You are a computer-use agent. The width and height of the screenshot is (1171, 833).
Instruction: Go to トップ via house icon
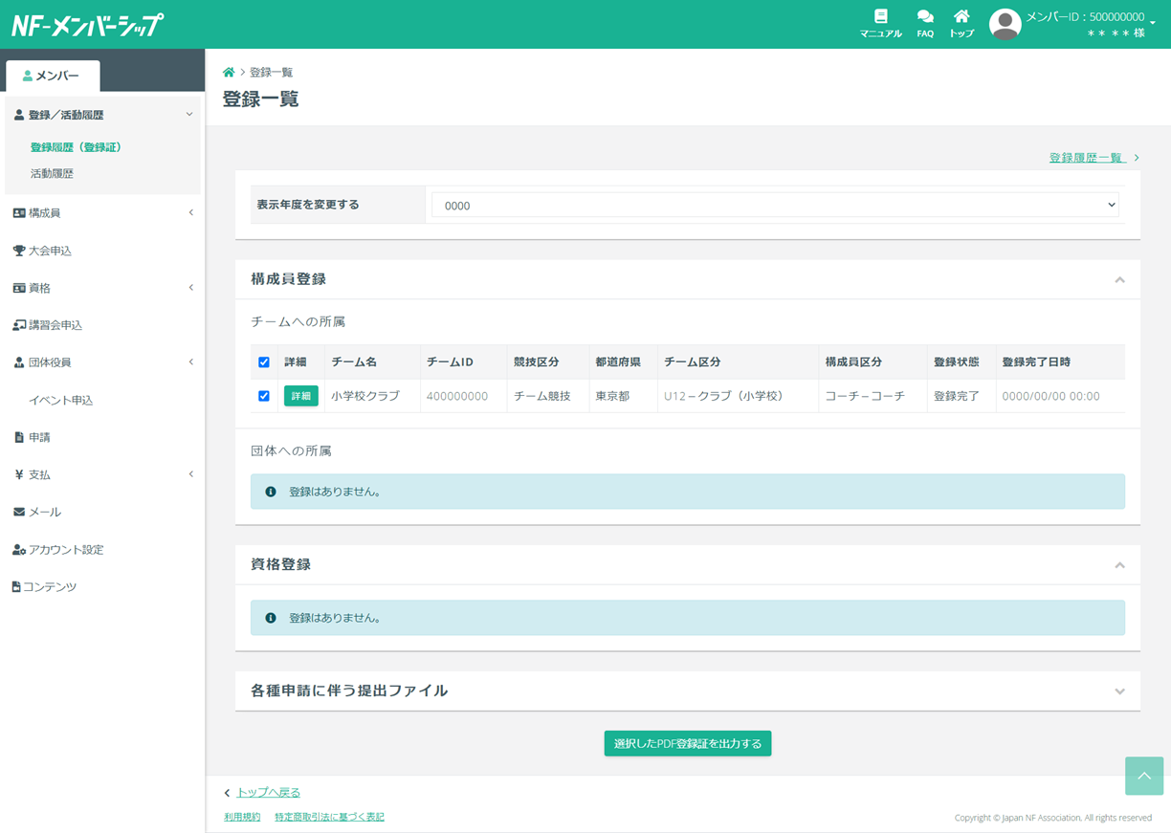[961, 16]
